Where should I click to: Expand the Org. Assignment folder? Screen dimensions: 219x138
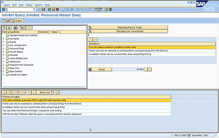pyautogui.click(x=3, y=45)
